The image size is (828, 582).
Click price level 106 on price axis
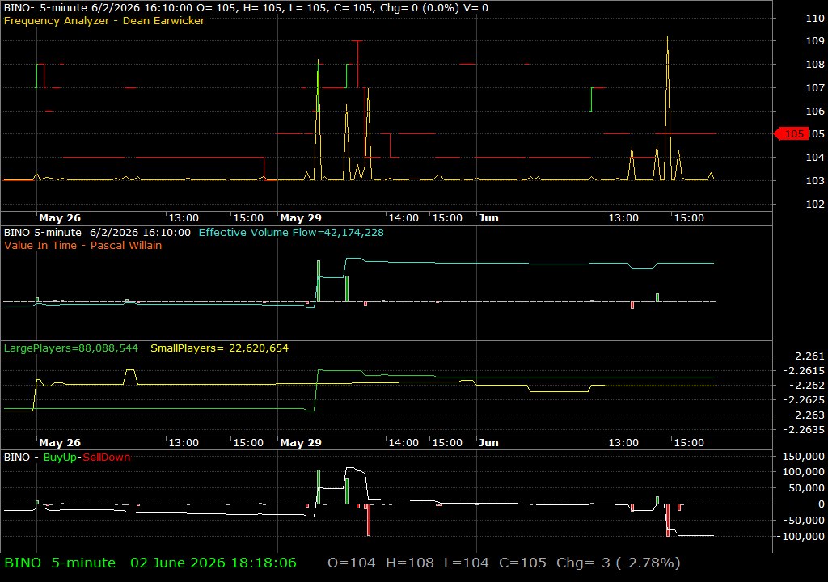click(x=815, y=111)
